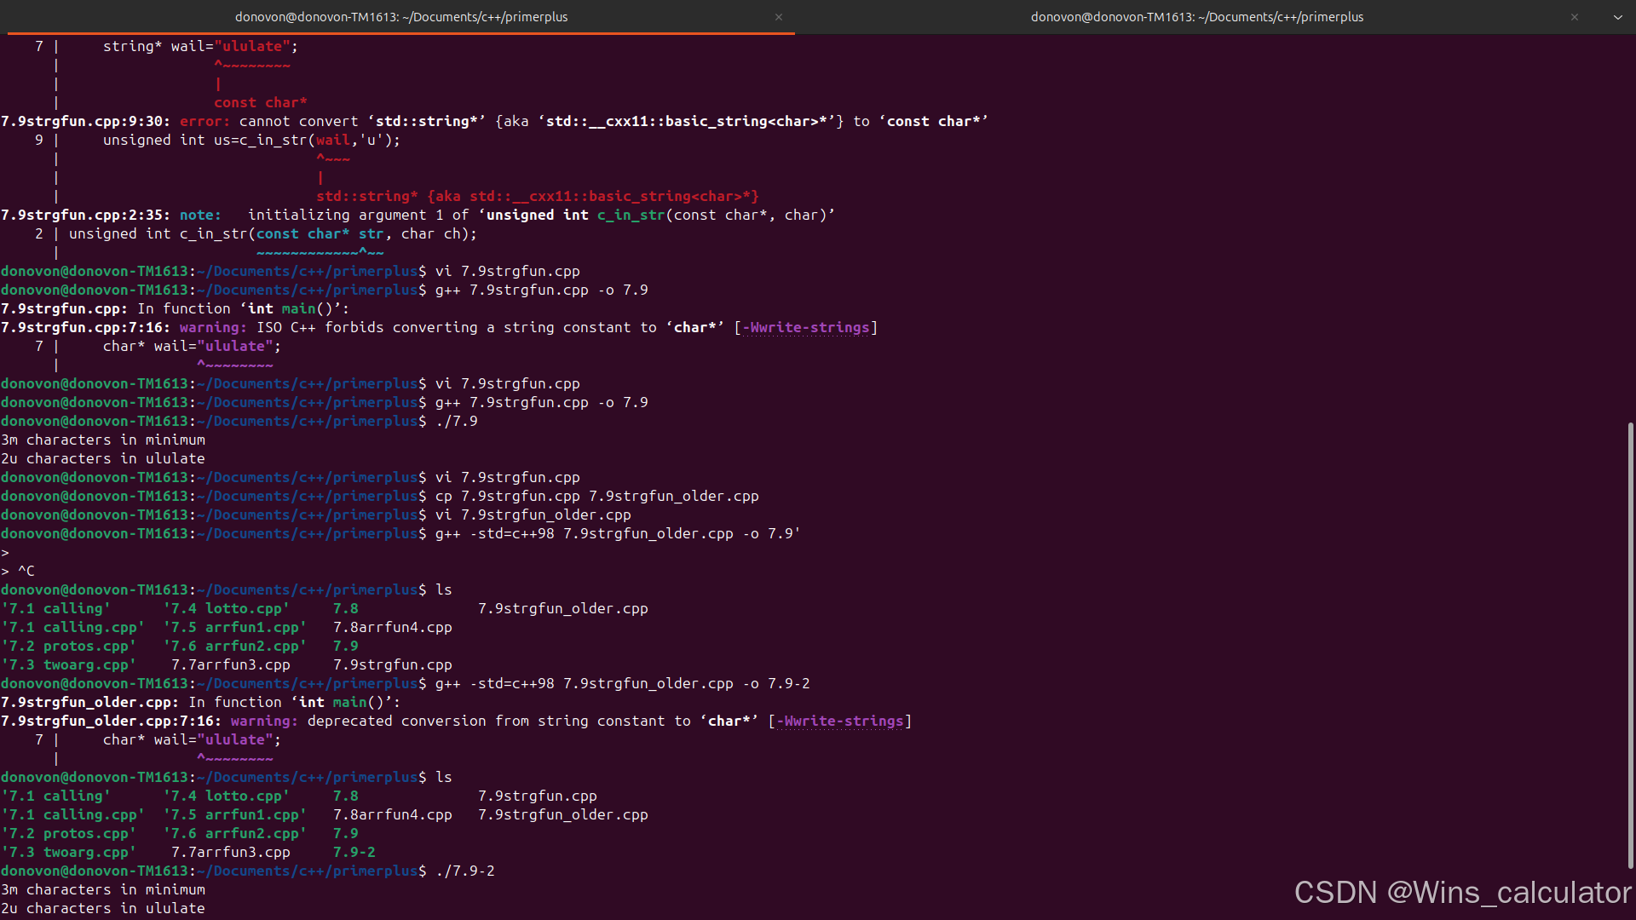Select the 7.9strgfun_older.cpp filename in ls output
This screenshot has height=920, width=1636.
coord(562,608)
